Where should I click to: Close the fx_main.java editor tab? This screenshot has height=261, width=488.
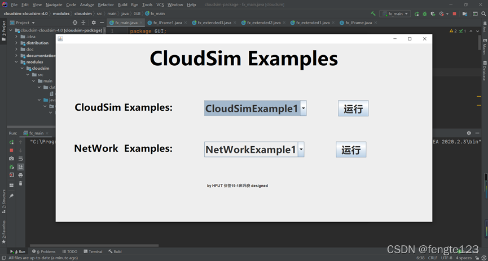(x=141, y=22)
